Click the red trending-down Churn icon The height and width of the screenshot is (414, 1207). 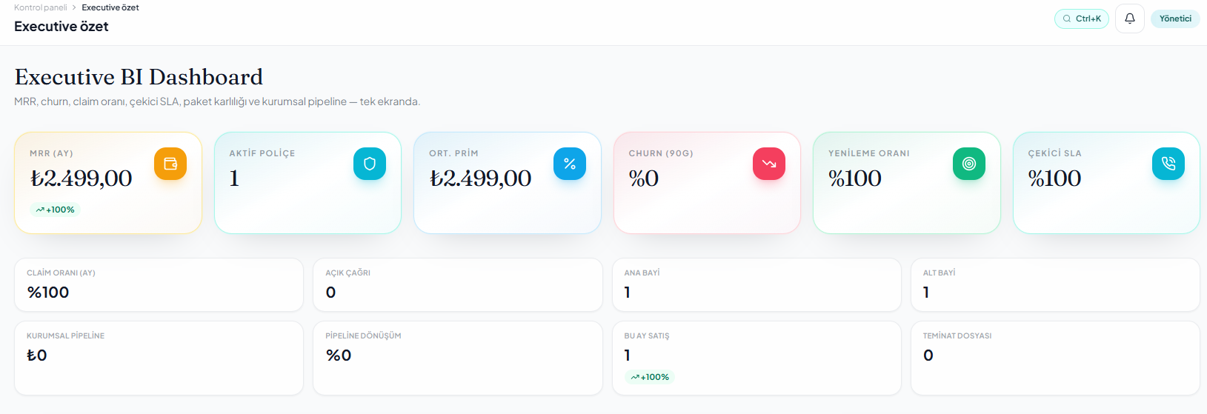[769, 164]
